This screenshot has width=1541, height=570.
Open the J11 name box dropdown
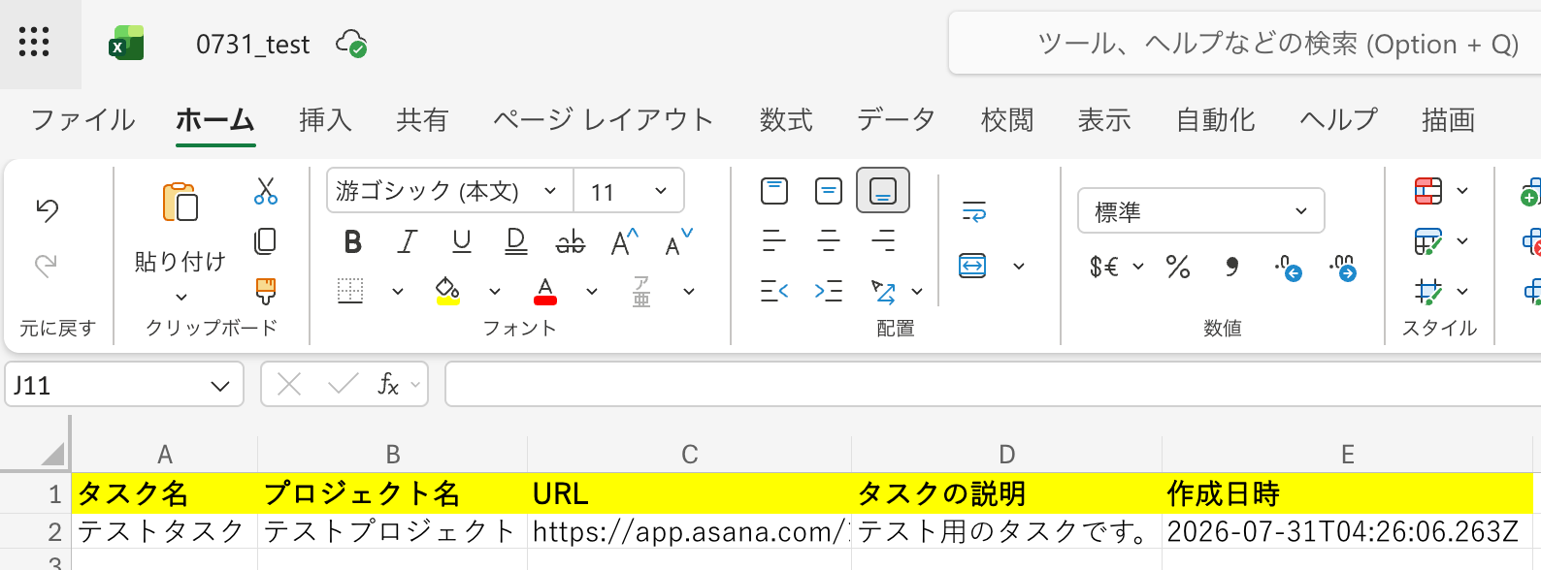click(220, 386)
